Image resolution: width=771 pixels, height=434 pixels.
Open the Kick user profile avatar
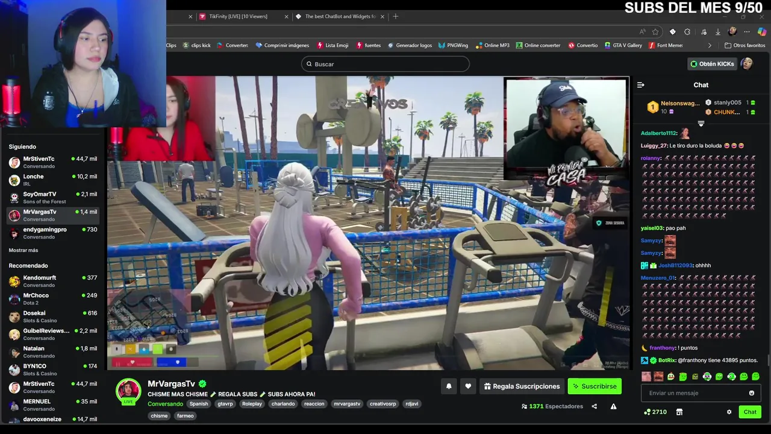pos(747,64)
